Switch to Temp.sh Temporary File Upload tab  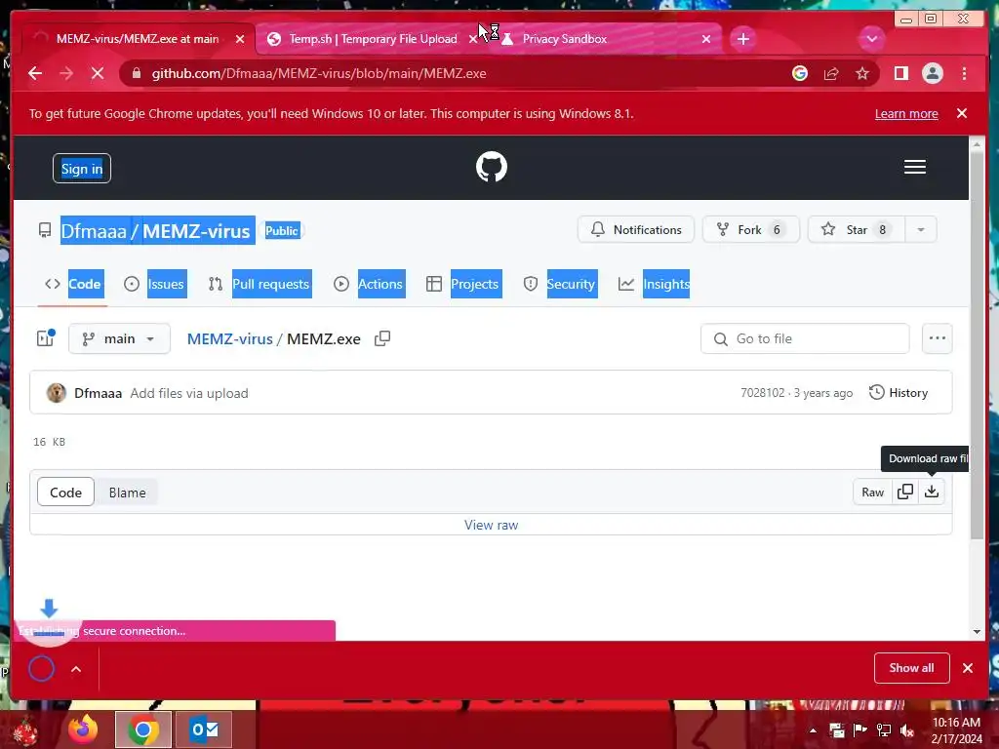click(x=373, y=39)
